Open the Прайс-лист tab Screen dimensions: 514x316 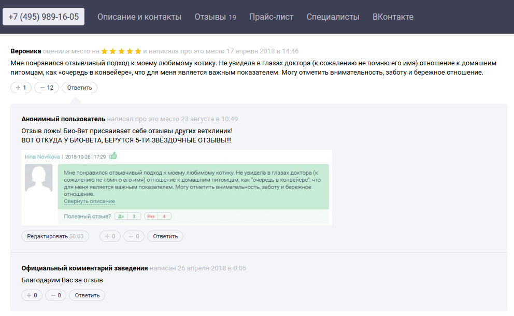(x=271, y=17)
